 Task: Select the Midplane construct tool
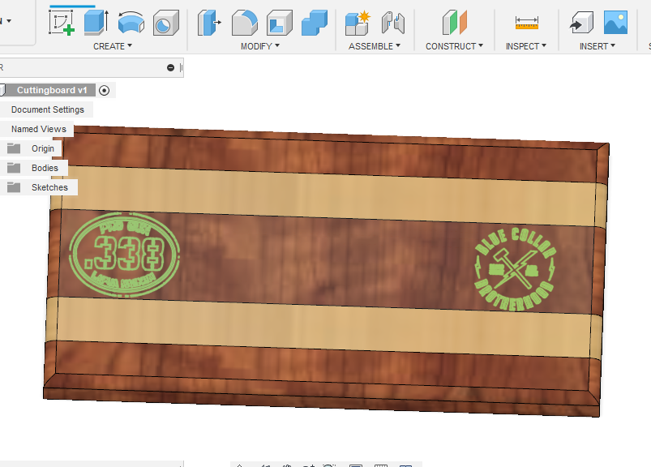[x=455, y=23]
